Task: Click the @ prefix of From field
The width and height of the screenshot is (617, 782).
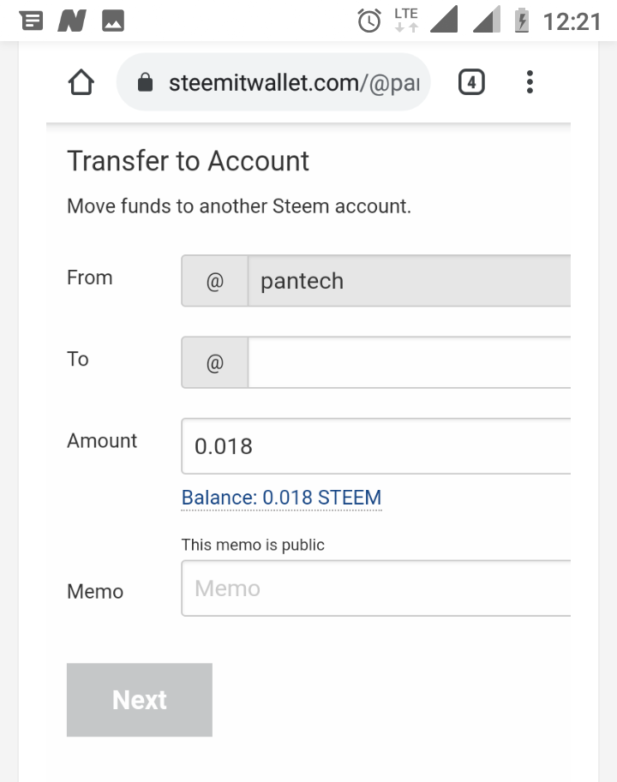Action: (215, 281)
